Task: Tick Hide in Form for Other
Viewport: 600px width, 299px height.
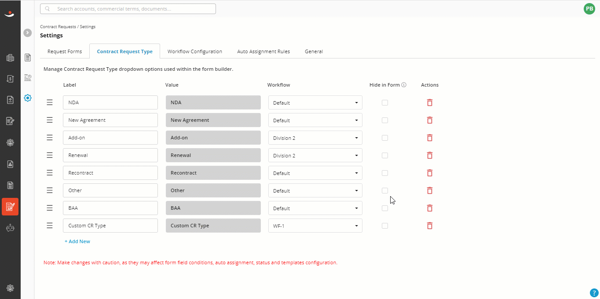Action: pos(385,190)
